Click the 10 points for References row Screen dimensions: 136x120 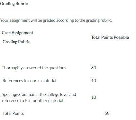tap(94, 81)
